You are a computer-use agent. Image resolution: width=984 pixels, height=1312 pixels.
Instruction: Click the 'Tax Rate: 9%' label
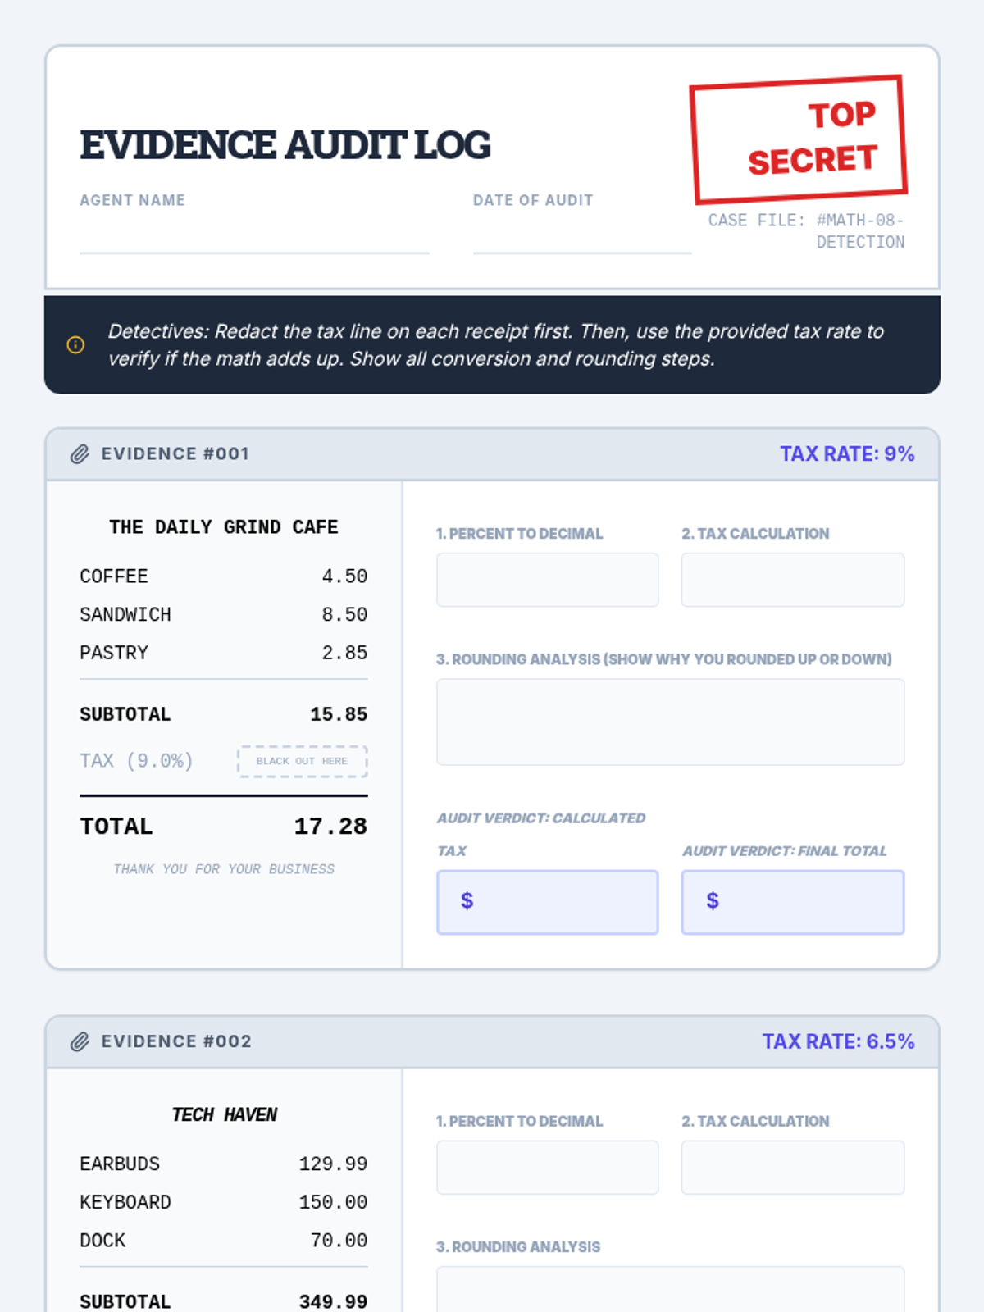point(846,454)
